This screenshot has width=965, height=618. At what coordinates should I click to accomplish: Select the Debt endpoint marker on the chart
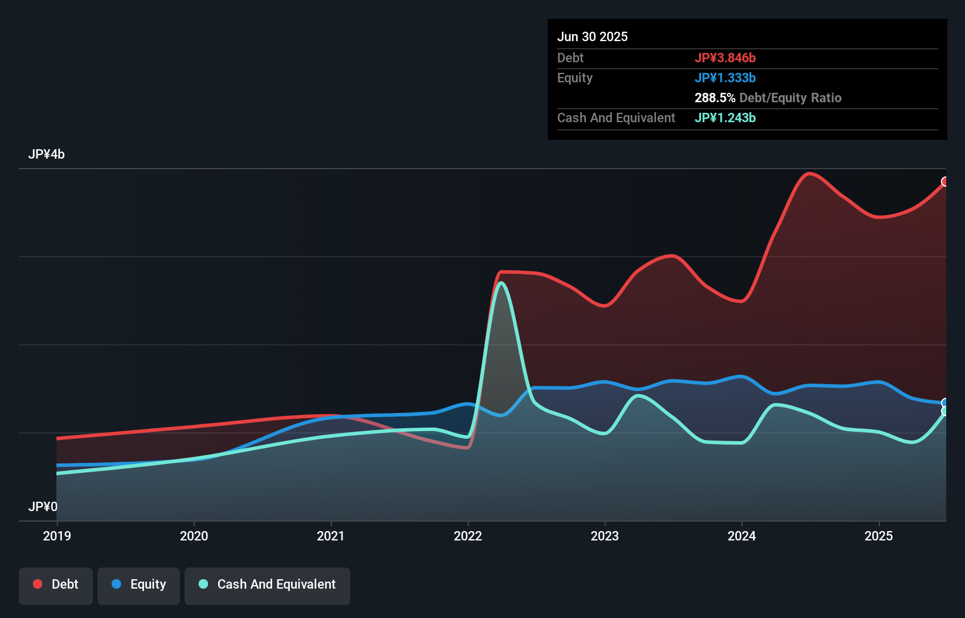pos(945,182)
